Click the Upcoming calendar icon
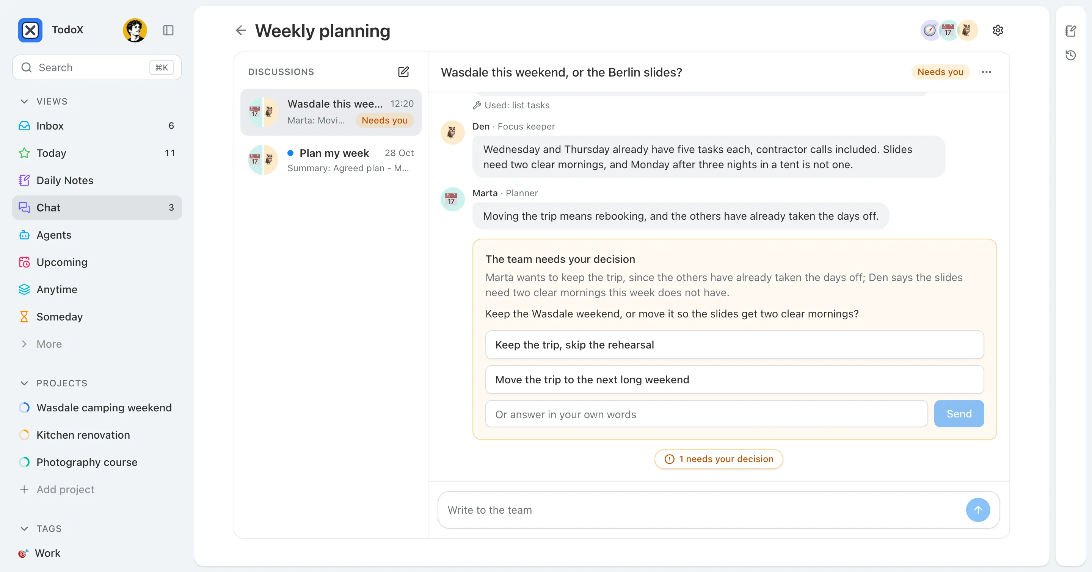Viewport: 1092px width, 572px height. [24, 262]
